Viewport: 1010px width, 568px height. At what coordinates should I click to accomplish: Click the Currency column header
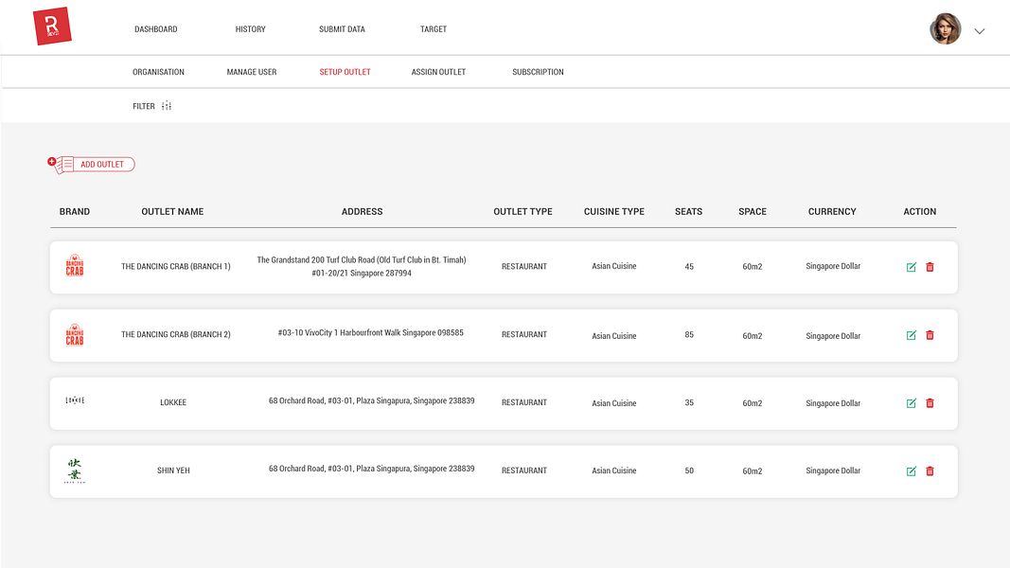[832, 211]
